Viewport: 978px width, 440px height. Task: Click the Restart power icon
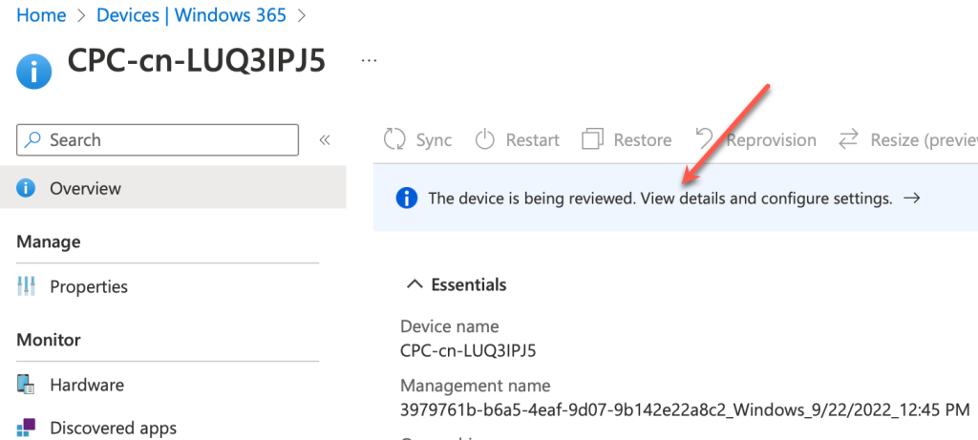[x=484, y=139]
